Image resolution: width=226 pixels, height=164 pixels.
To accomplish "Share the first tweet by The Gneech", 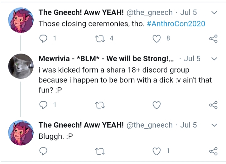I will [213, 39].
